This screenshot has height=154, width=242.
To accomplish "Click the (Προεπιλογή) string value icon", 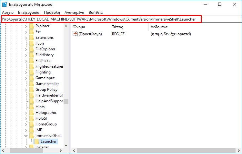I will coord(75,34).
